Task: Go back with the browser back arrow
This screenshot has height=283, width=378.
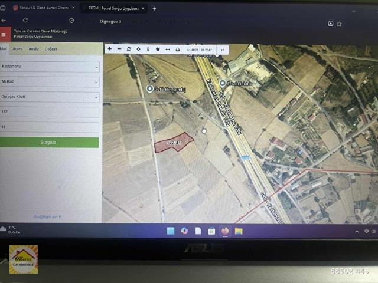Action: coord(4,21)
